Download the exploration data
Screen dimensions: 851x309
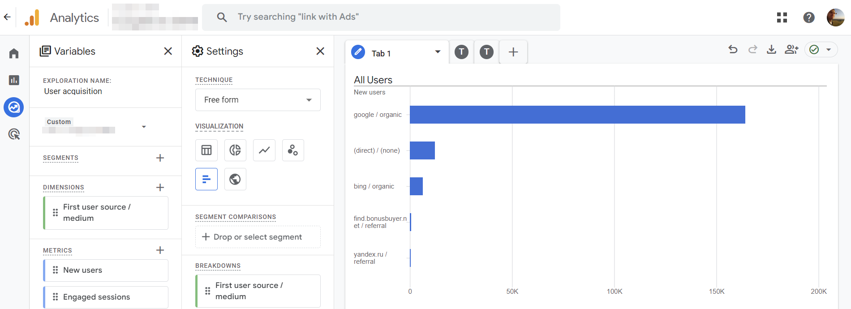(x=771, y=49)
